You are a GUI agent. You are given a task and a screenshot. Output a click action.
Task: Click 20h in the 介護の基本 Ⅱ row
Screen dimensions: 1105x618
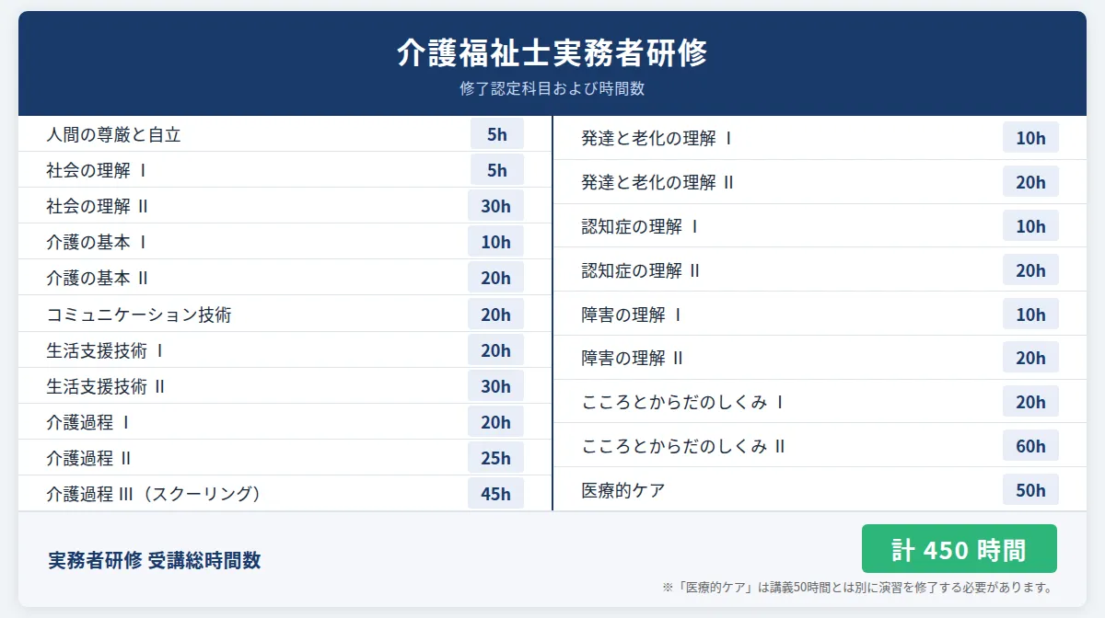[x=495, y=278]
